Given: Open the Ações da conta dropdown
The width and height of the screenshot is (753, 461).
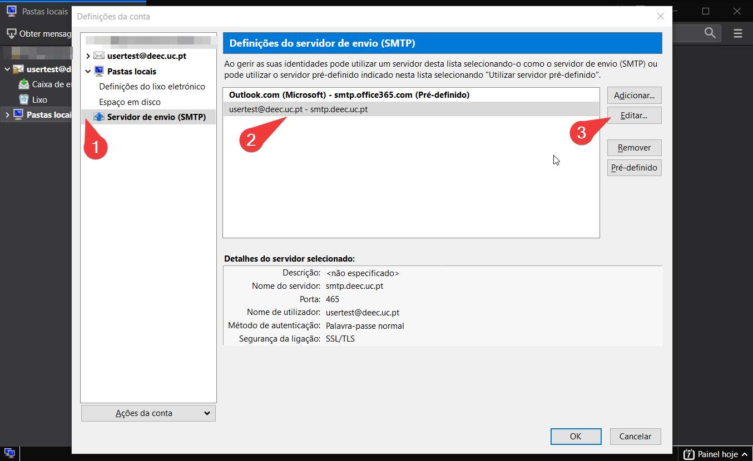Looking at the screenshot, I should [x=148, y=413].
